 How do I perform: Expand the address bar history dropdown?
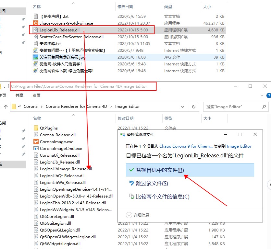tap(183, 107)
